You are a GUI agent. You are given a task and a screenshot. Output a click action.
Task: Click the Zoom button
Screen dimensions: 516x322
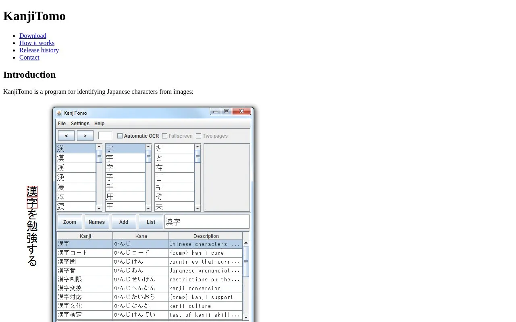point(70,222)
